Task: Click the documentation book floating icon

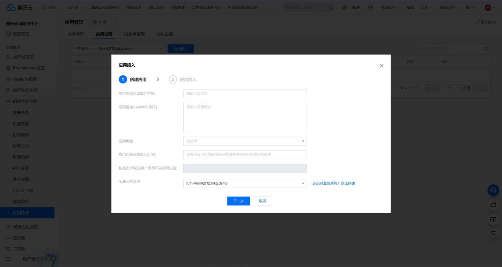Action: tap(493, 219)
